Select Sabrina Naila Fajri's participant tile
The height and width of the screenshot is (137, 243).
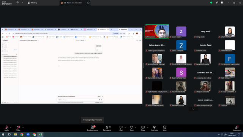[181, 72]
